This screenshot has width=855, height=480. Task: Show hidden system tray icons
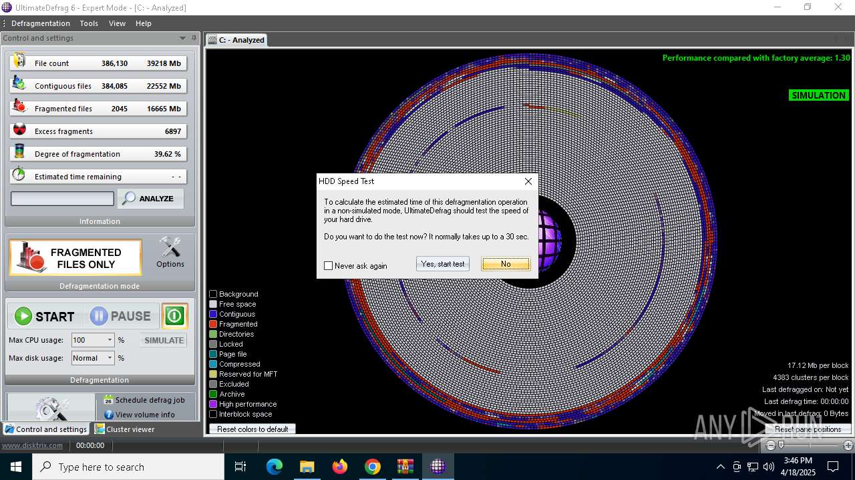[x=720, y=467]
